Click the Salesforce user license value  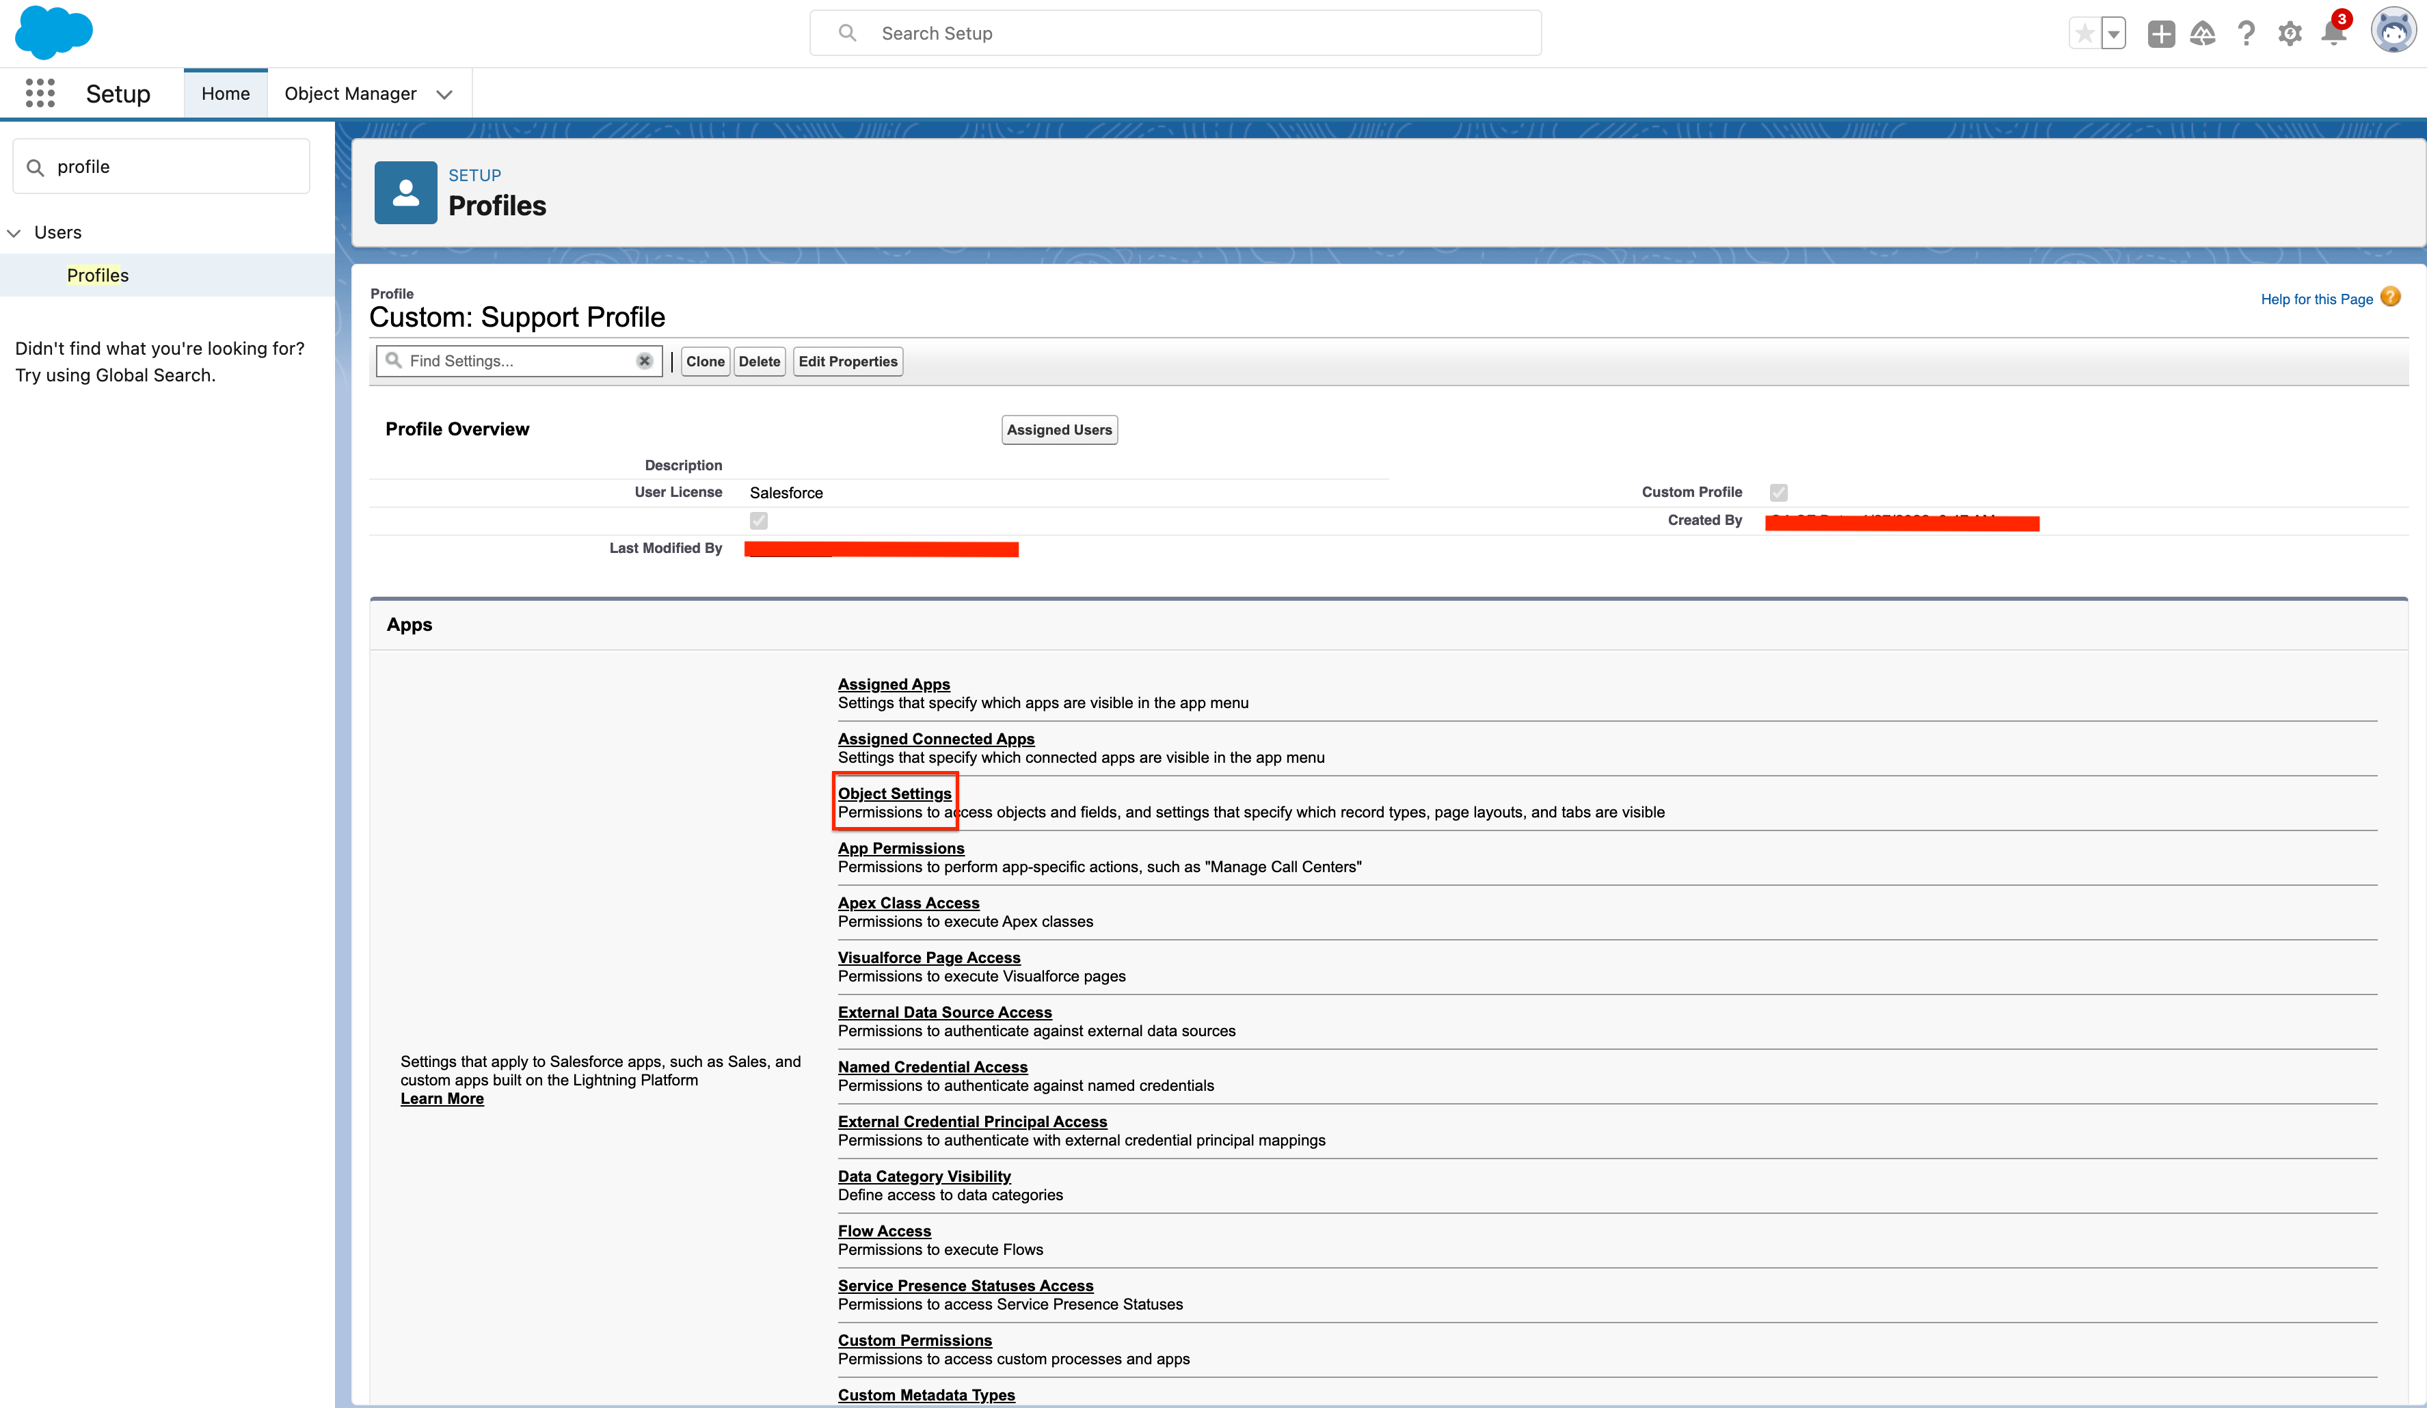point(787,494)
